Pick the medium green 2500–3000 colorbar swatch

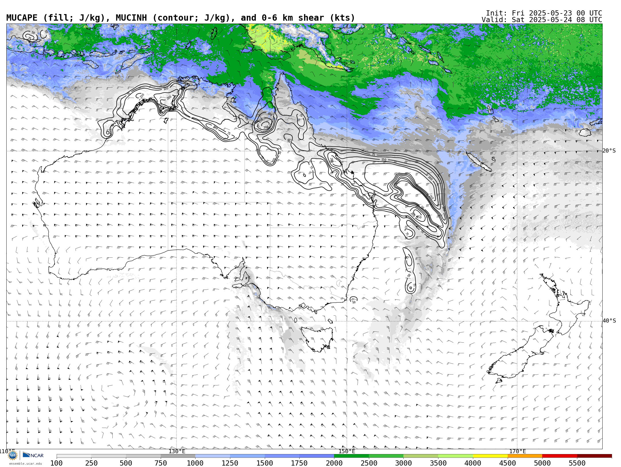(x=386, y=456)
